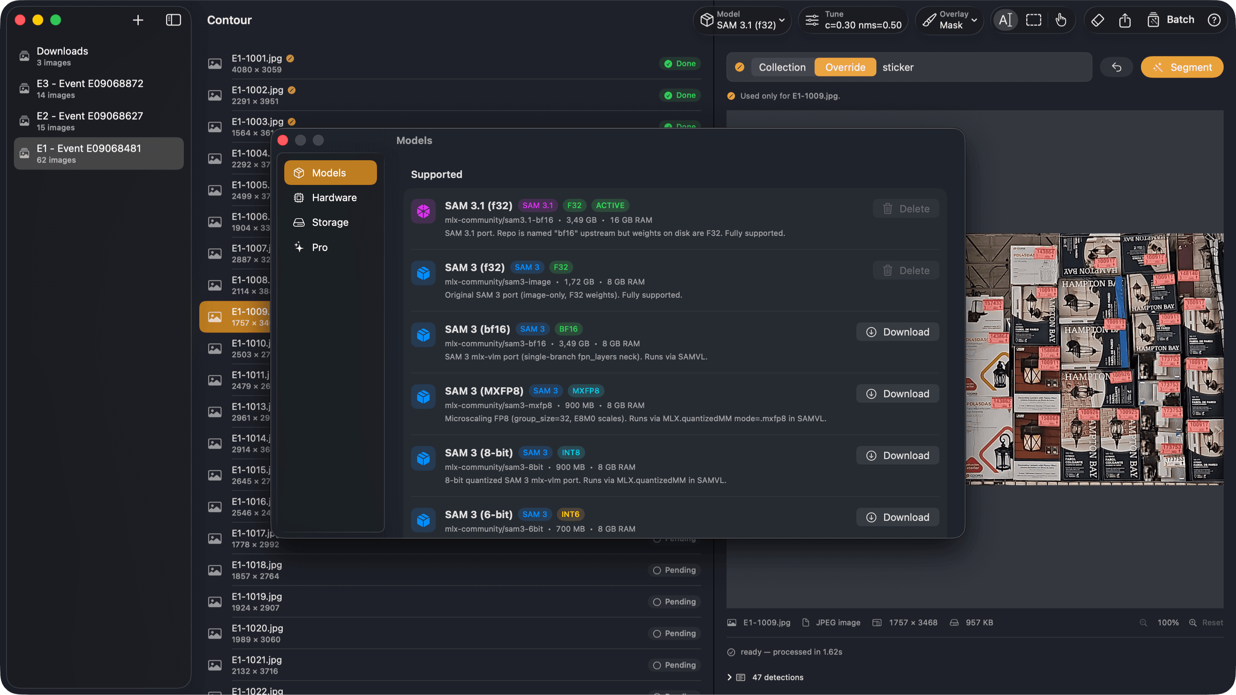Select the Downloads collection
1236x695 pixels.
(98, 56)
